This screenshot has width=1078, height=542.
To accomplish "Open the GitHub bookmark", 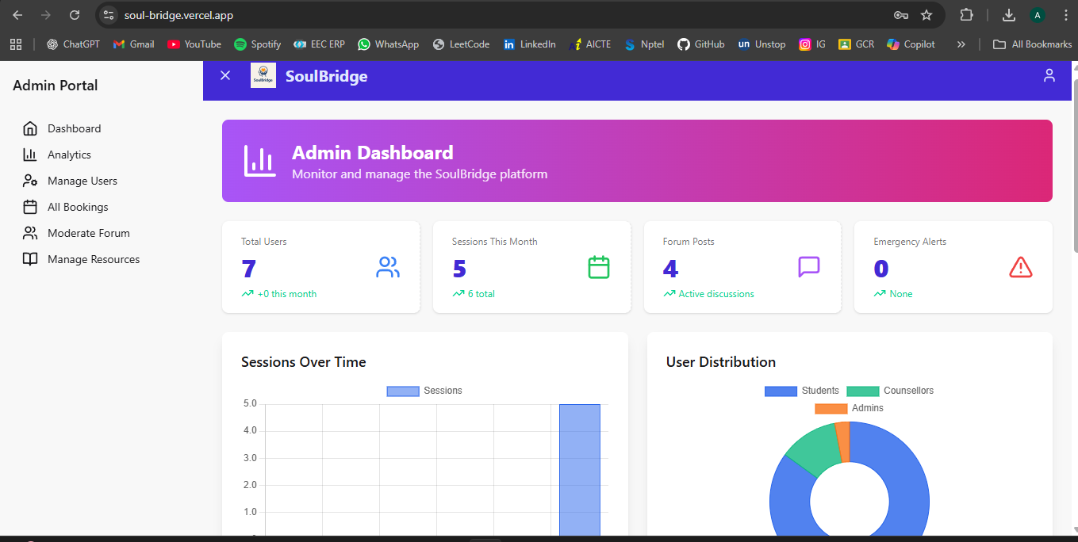I will 700,44.
